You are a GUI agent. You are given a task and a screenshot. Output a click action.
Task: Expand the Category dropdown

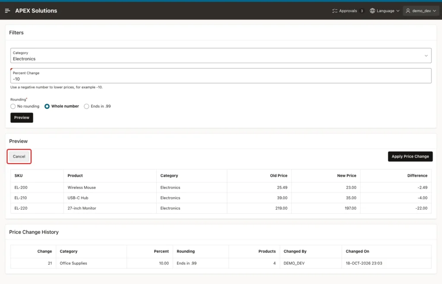pos(426,56)
